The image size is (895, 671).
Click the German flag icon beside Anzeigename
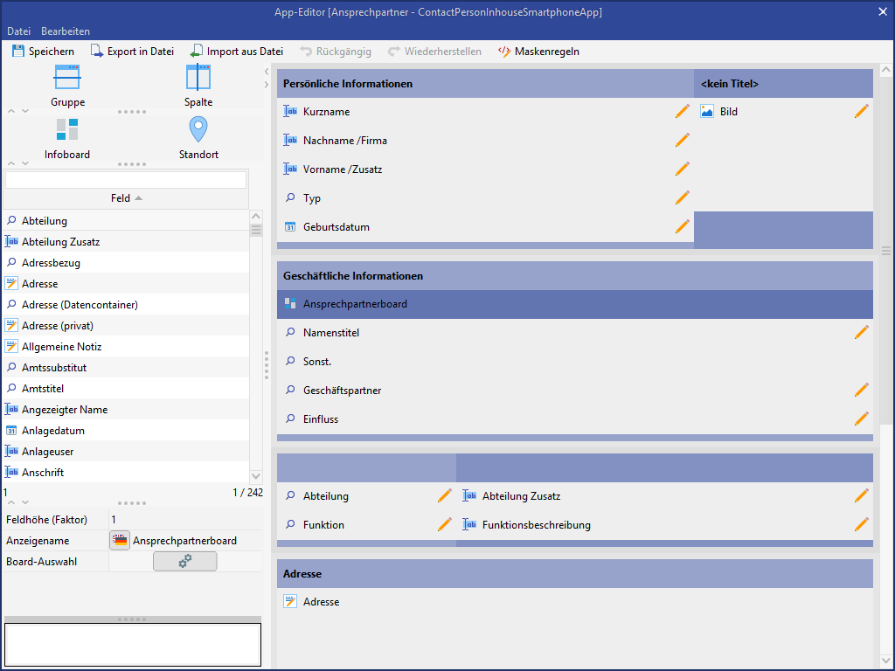click(120, 541)
